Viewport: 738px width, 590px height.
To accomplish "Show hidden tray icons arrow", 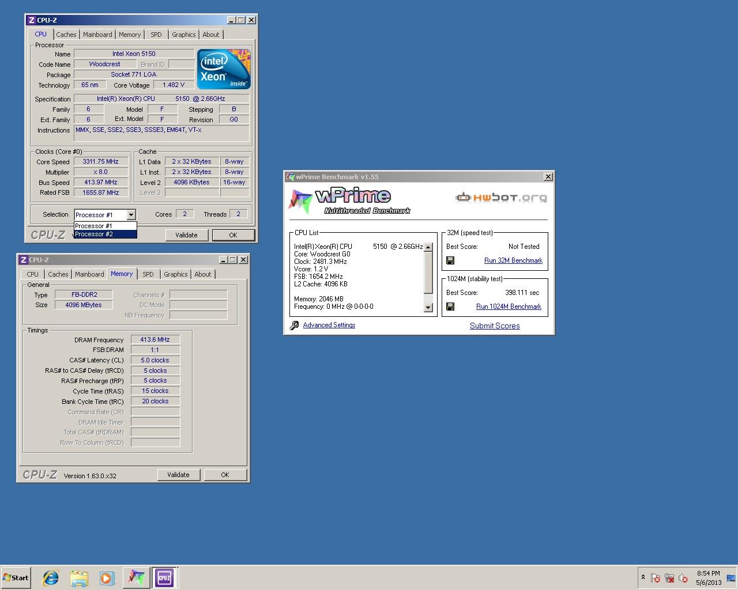I will [643, 577].
